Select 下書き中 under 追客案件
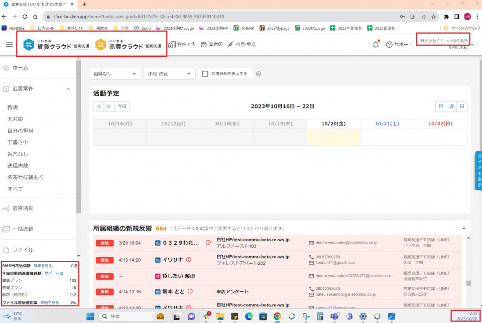The image size is (482, 323). [18, 142]
